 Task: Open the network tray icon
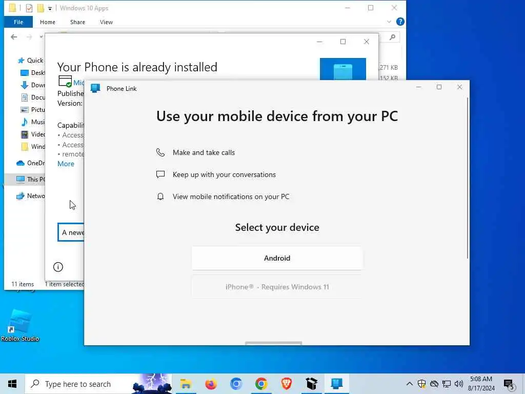pos(447,384)
